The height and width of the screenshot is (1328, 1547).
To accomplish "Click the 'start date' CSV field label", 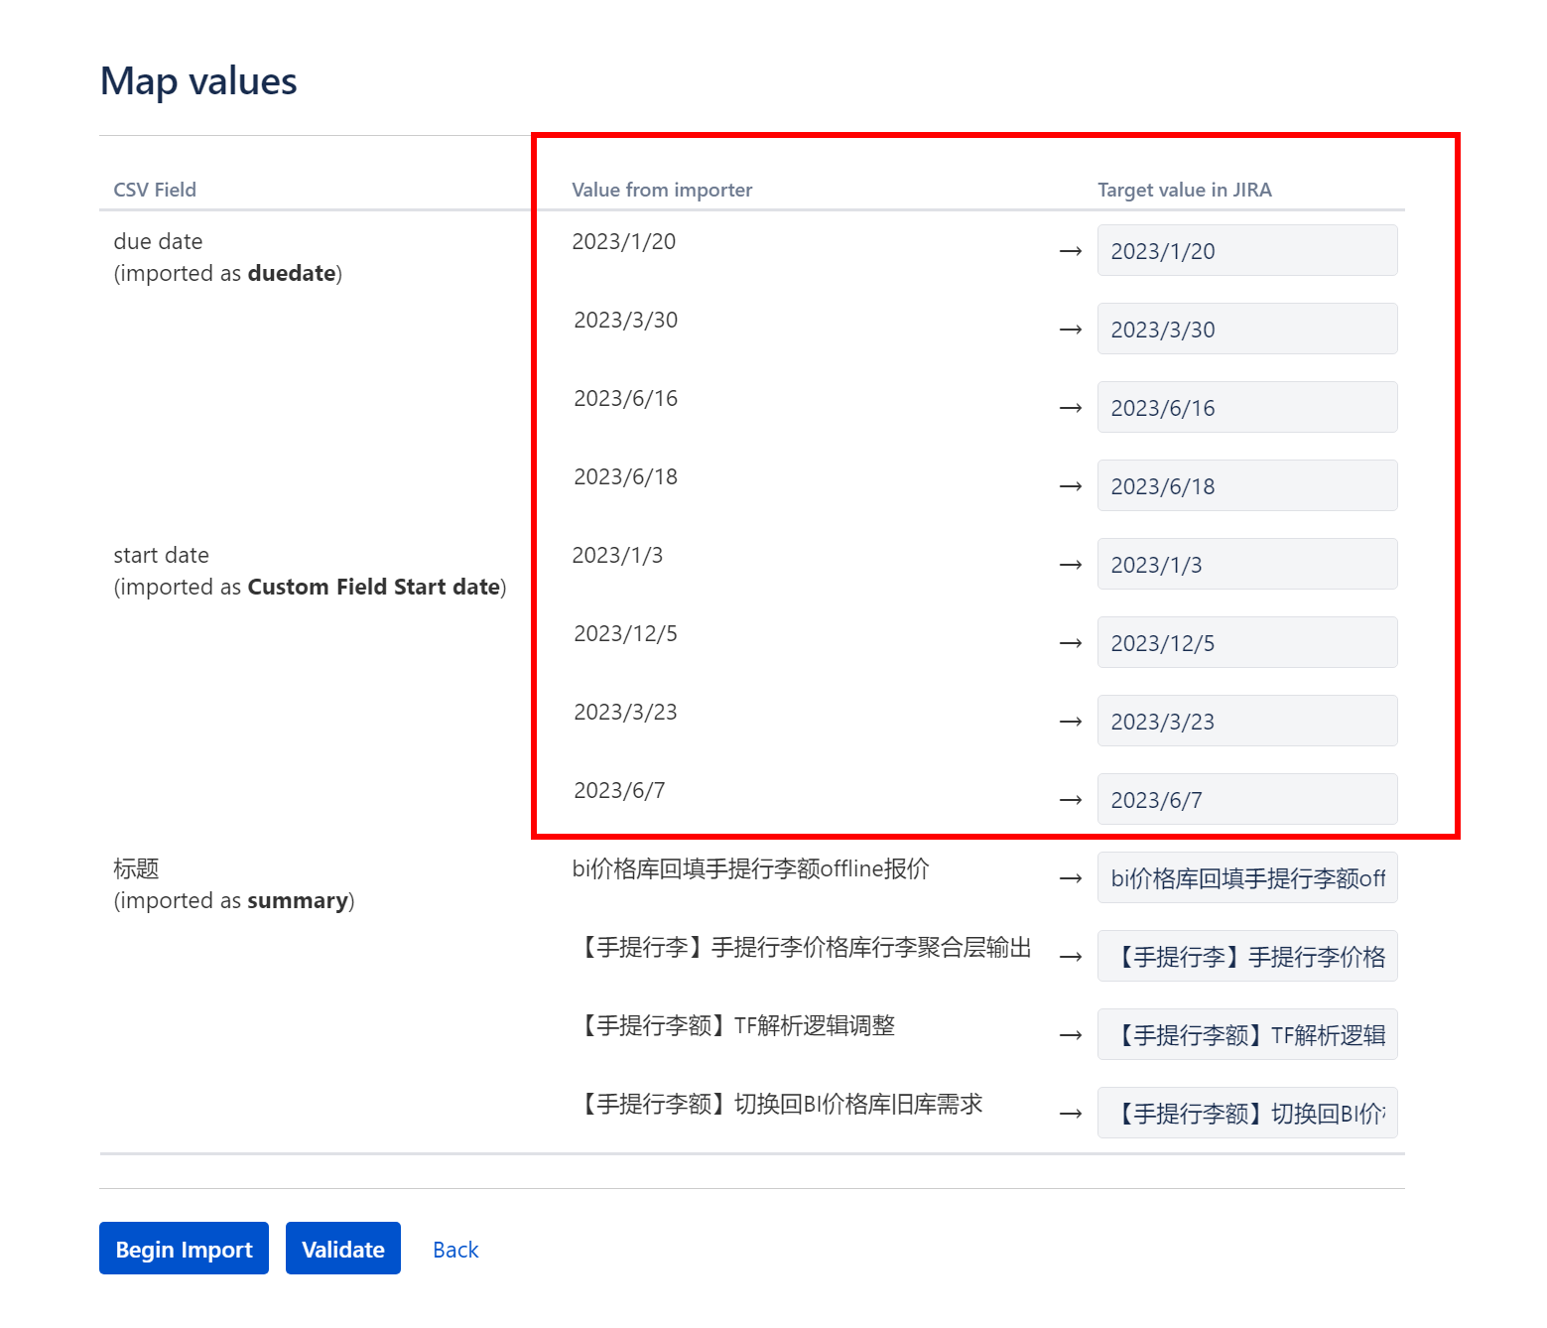I will [x=161, y=555].
